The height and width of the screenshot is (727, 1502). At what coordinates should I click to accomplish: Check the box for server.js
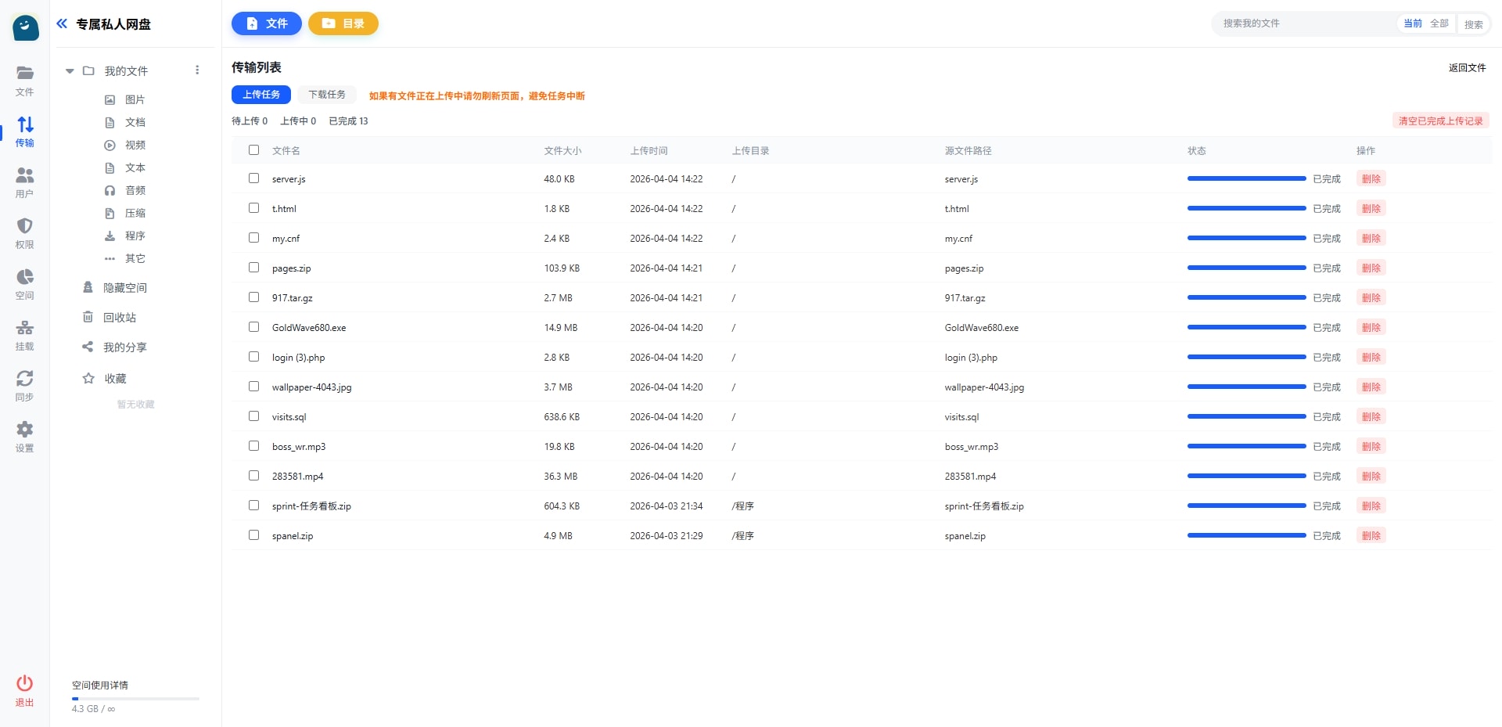click(253, 178)
